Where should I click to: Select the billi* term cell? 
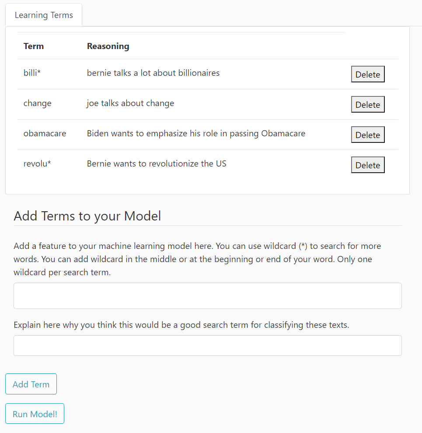tap(32, 73)
